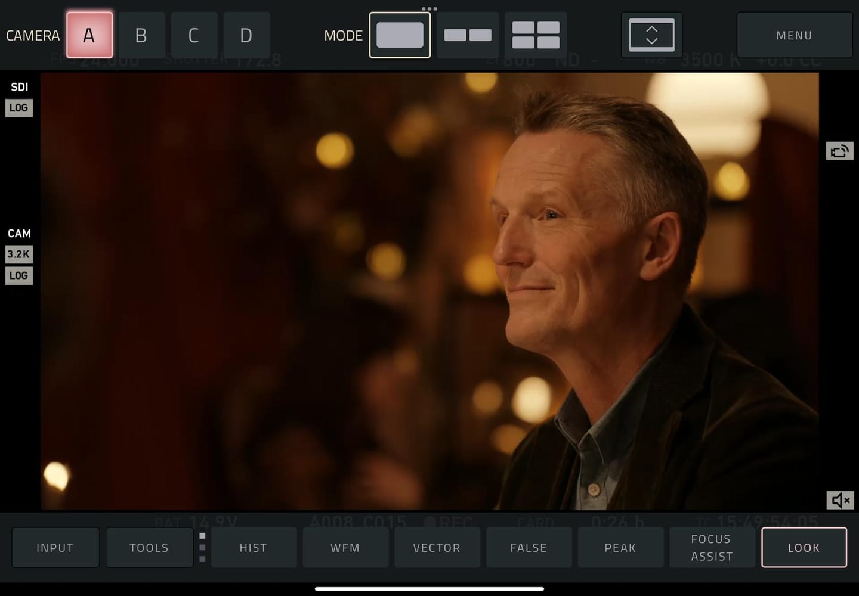Click the SDI LOG badge
Viewport: 859px width, 596px height.
19,108
